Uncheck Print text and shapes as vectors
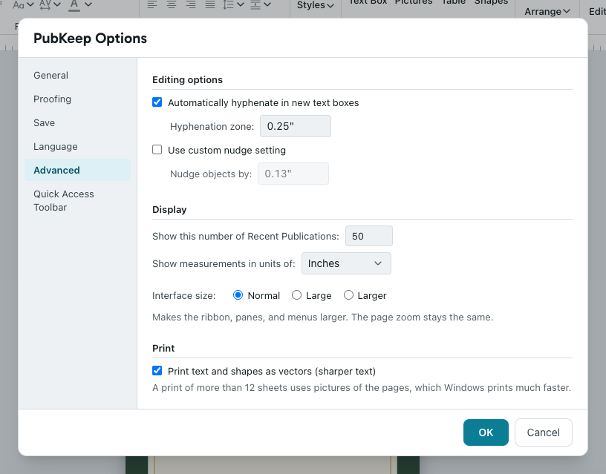The height and width of the screenshot is (474, 606). [x=157, y=371]
